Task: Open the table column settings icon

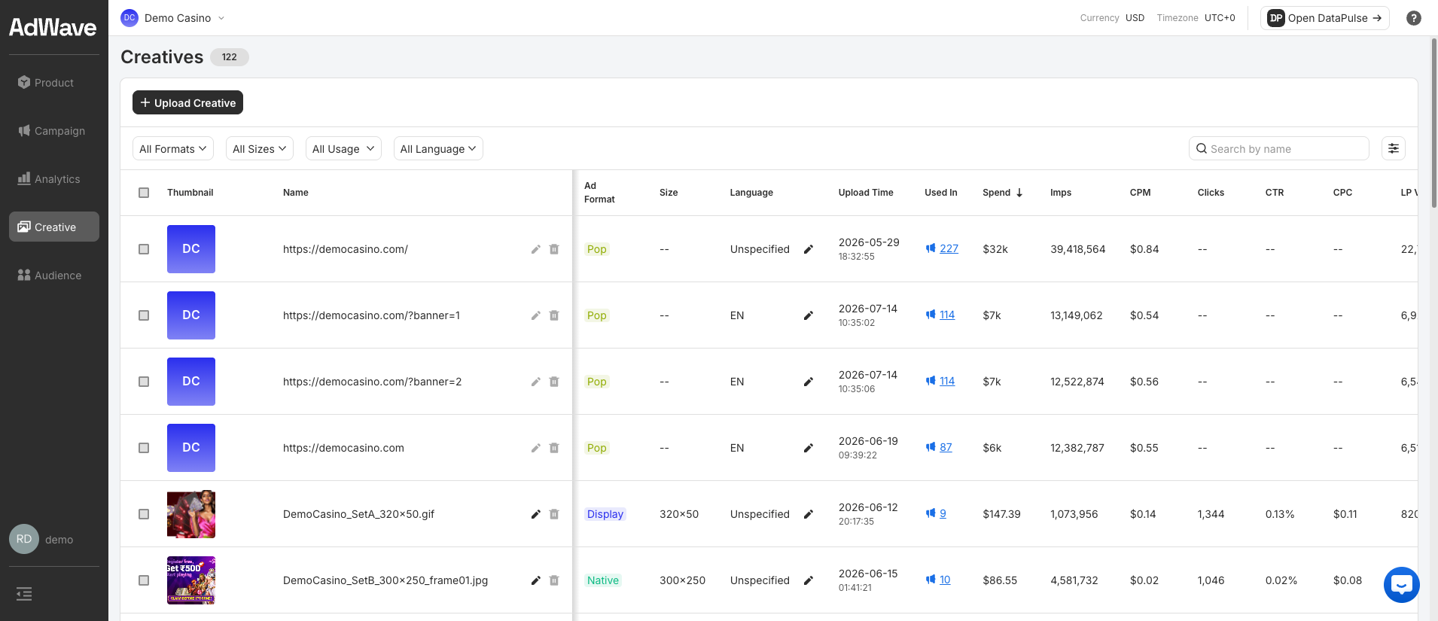Action: click(x=1394, y=148)
